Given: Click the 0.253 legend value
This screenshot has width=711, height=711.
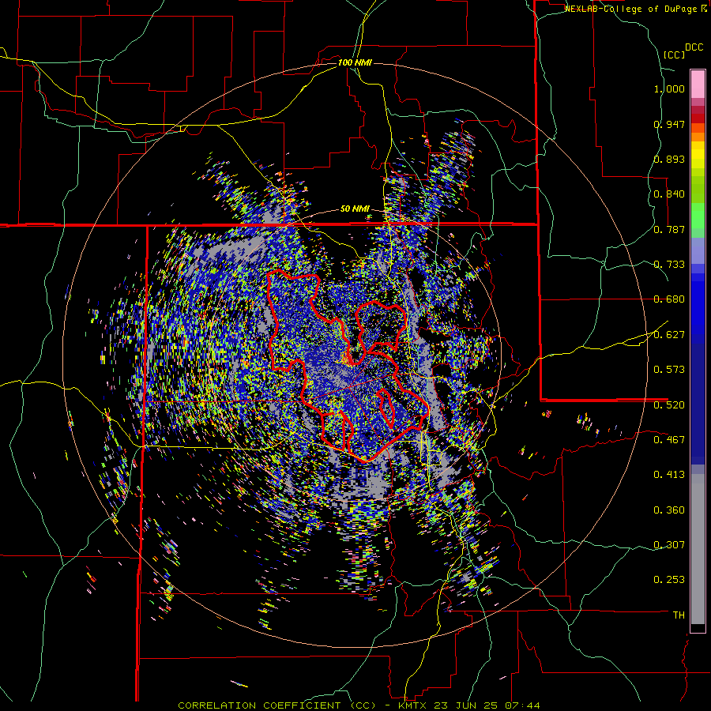Looking at the screenshot, I should click(669, 580).
